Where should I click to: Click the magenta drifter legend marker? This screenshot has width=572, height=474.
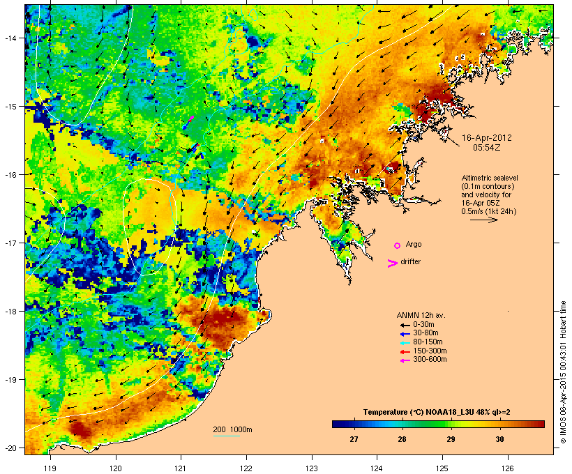(x=392, y=263)
